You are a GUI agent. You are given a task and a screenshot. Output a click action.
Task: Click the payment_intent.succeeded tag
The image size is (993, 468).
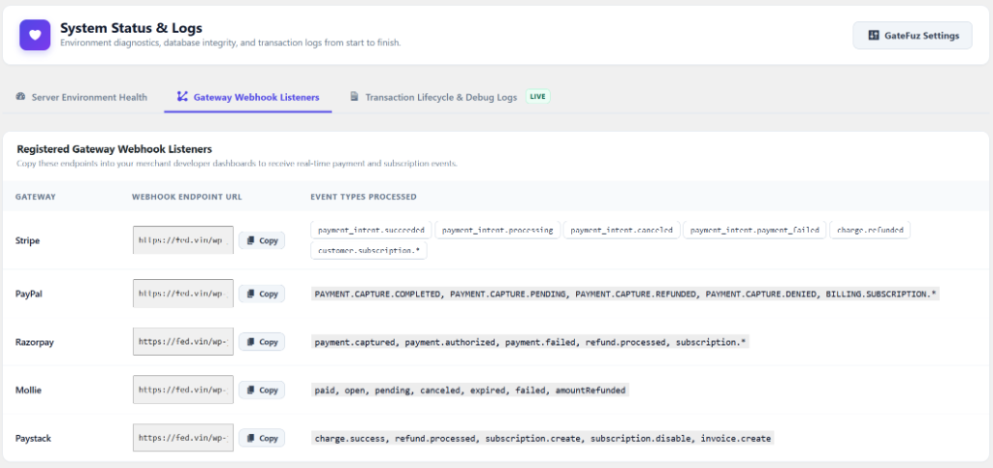[371, 231]
